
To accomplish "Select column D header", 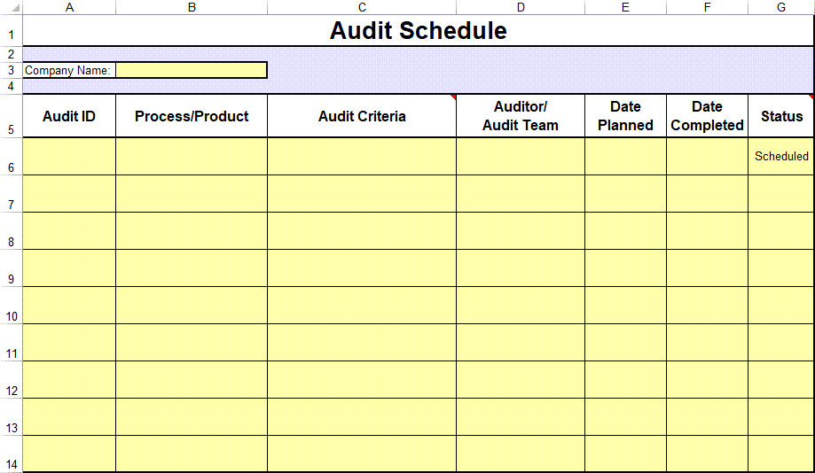I will coord(521,7).
